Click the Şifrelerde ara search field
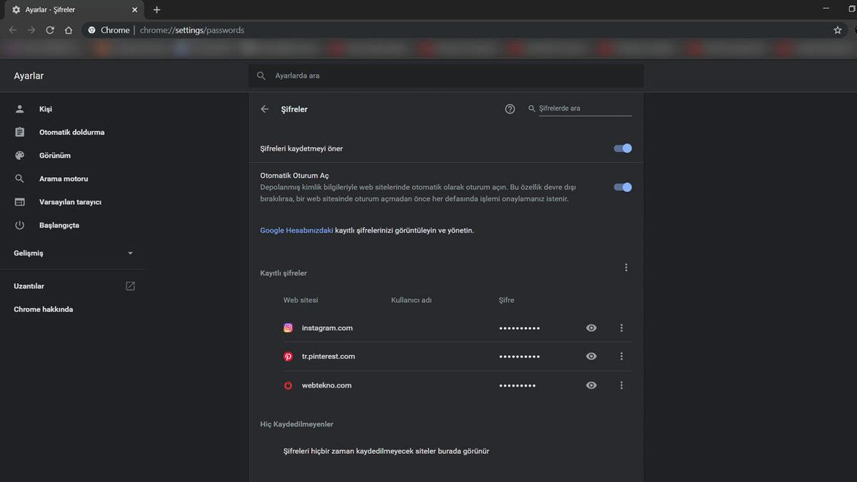 (x=578, y=109)
